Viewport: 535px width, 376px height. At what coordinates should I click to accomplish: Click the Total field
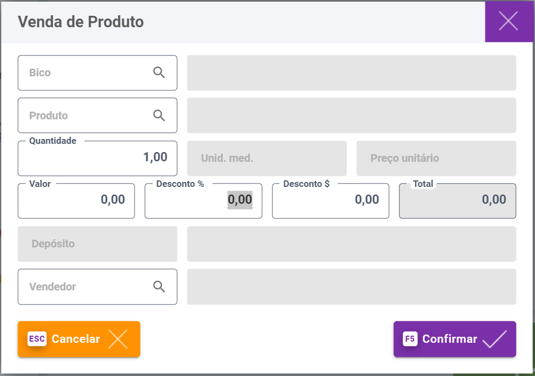coord(457,201)
